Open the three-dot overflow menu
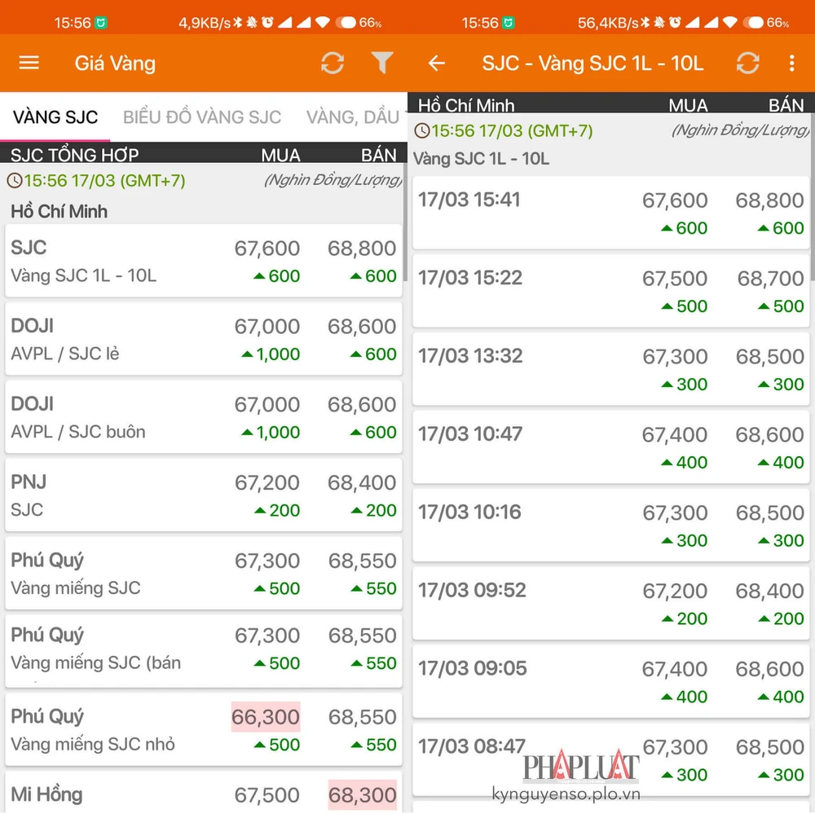Image resolution: width=815 pixels, height=814 pixels. [x=791, y=63]
